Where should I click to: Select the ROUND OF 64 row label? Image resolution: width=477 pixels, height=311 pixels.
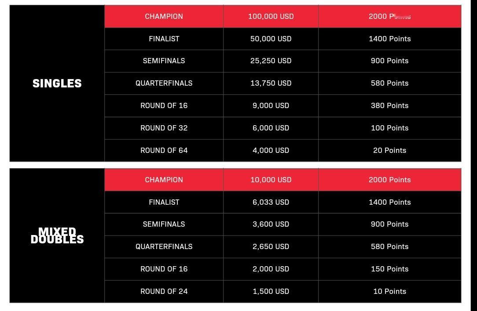pos(164,150)
